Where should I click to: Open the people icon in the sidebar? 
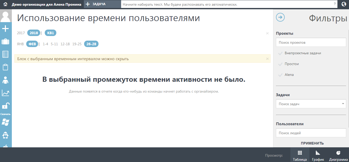point(5,80)
